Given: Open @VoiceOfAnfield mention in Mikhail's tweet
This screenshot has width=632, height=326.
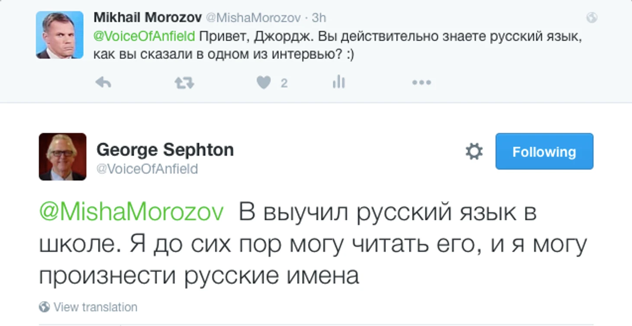Looking at the screenshot, I should pyautogui.click(x=144, y=36).
